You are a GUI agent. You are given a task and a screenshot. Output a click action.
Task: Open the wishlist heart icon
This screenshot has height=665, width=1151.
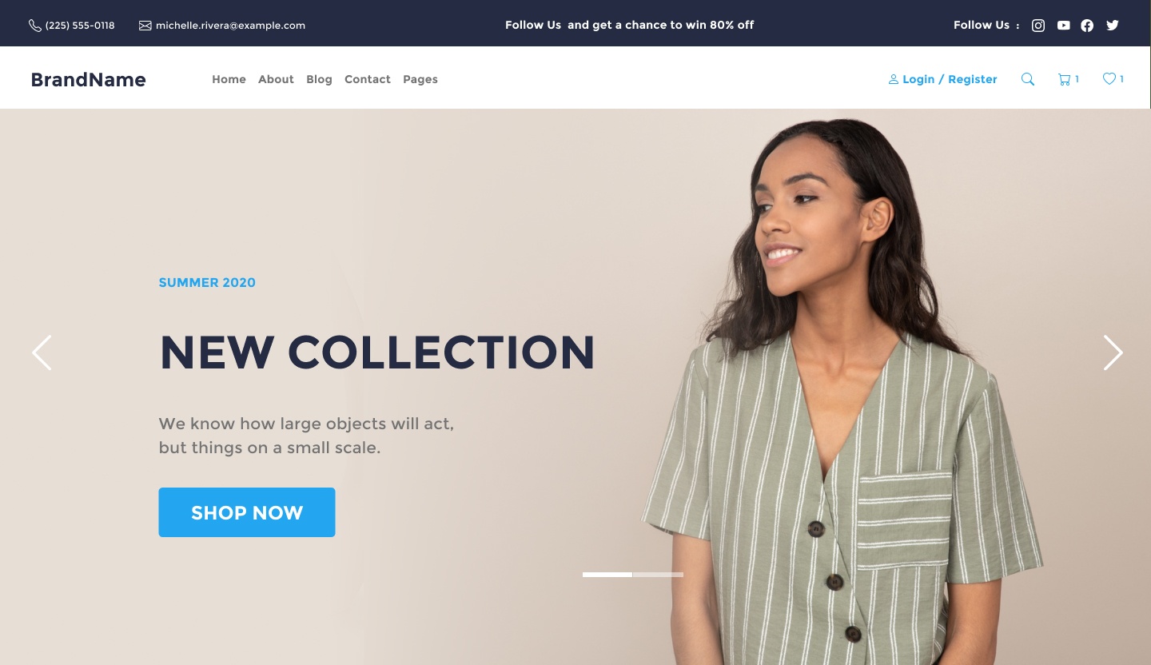pos(1109,78)
